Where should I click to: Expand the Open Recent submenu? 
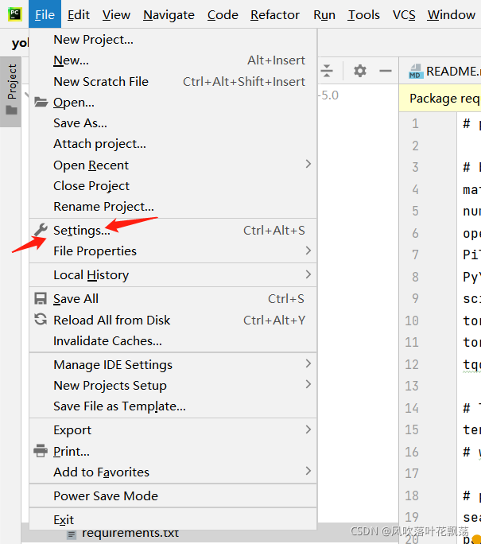click(x=173, y=165)
